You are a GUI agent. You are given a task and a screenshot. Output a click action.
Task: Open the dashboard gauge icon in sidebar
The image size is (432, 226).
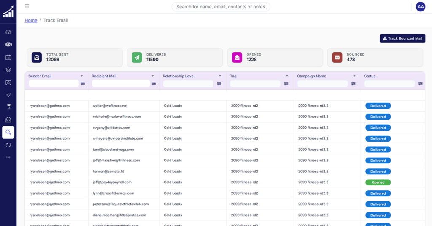[x=8, y=32]
